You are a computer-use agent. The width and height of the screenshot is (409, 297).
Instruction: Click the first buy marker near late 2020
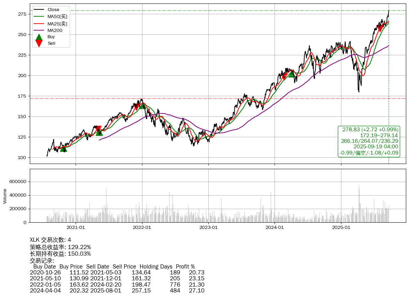pos(63,149)
